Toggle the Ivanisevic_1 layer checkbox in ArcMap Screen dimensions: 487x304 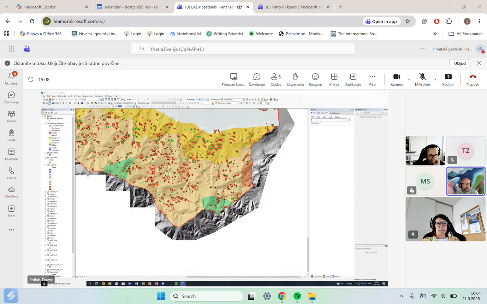[48, 196]
